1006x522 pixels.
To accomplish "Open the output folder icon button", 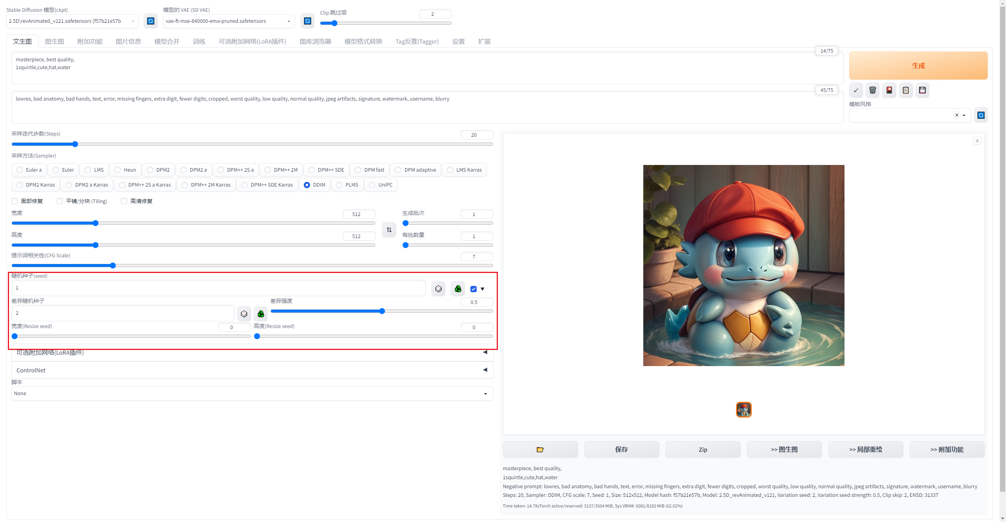I will [540, 450].
